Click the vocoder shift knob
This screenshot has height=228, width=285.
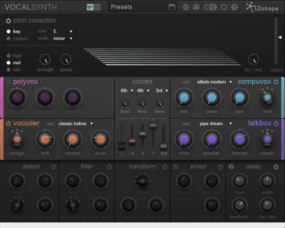45,139
